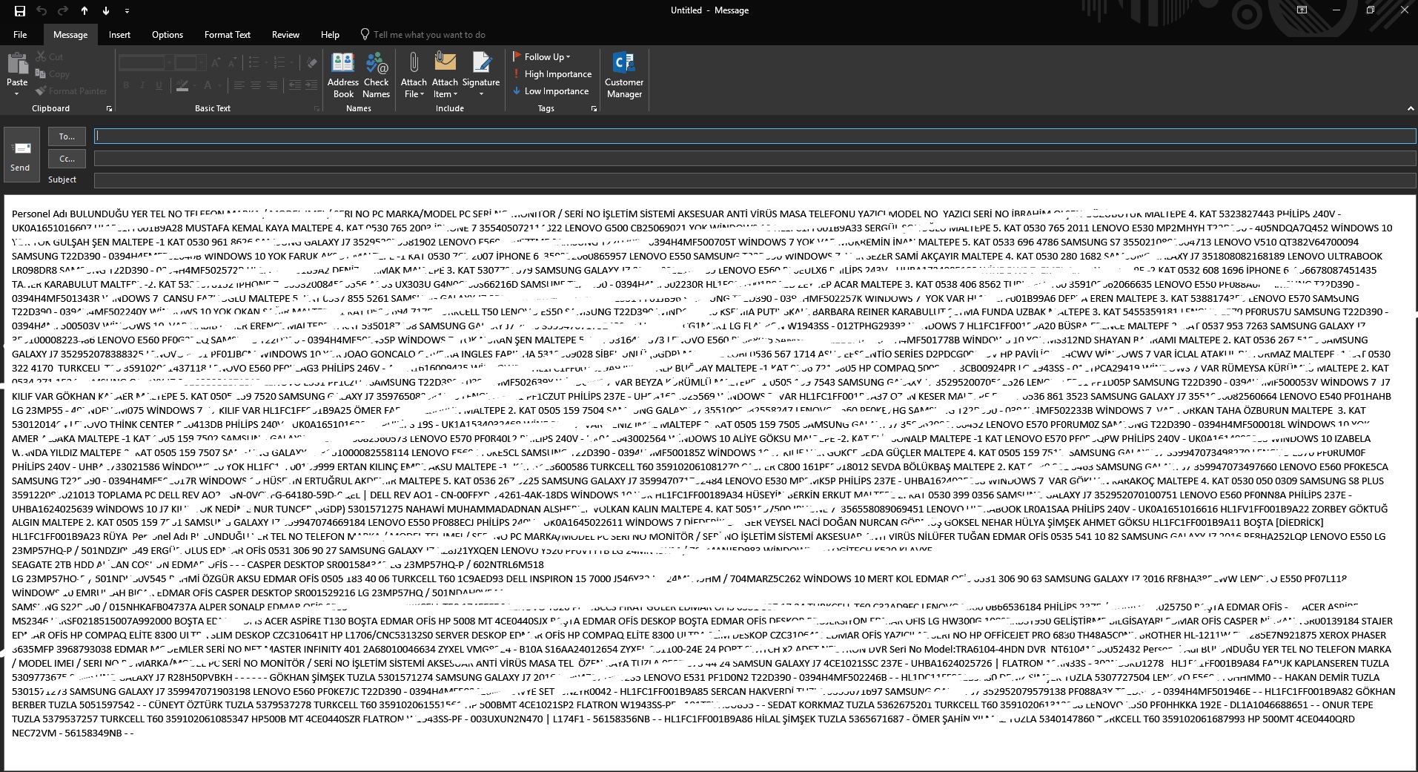
Task: Open Customize Quick Access Toolbar dropdown
Action: coord(127,10)
